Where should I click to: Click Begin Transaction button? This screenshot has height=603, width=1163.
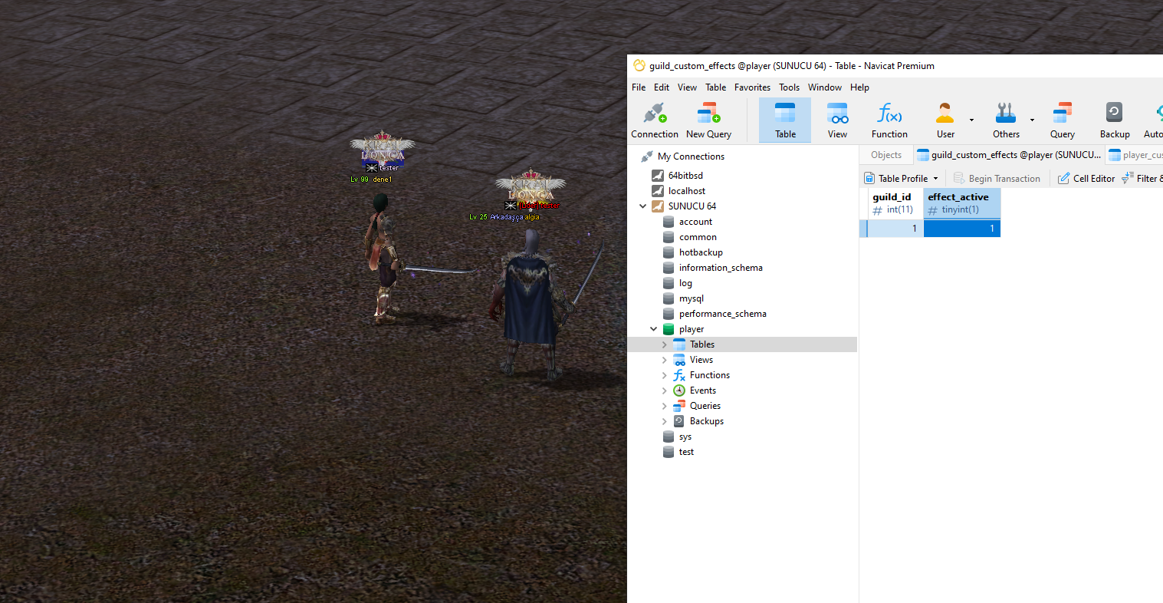997,179
